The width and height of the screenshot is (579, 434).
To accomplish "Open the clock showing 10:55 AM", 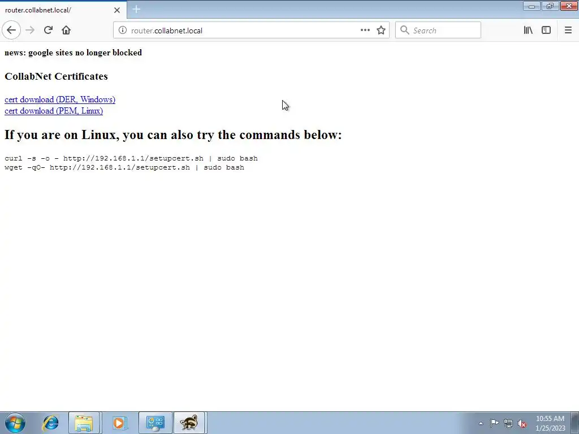I will click(x=550, y=423).
